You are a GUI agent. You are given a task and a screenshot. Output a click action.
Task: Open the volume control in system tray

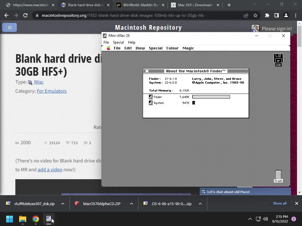[x=265, y=219]
